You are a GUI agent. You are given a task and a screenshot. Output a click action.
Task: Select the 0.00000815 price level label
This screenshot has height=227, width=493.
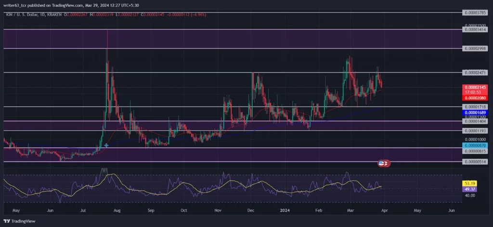pos(474,151)
